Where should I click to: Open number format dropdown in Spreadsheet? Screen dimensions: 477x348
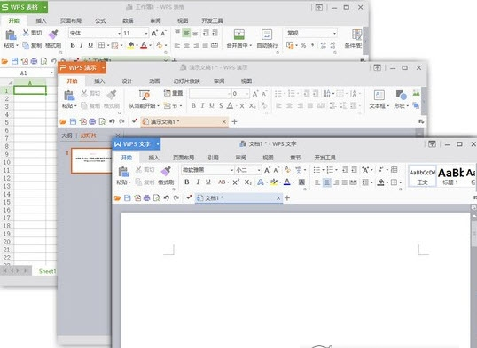click(x=334, y=33)
